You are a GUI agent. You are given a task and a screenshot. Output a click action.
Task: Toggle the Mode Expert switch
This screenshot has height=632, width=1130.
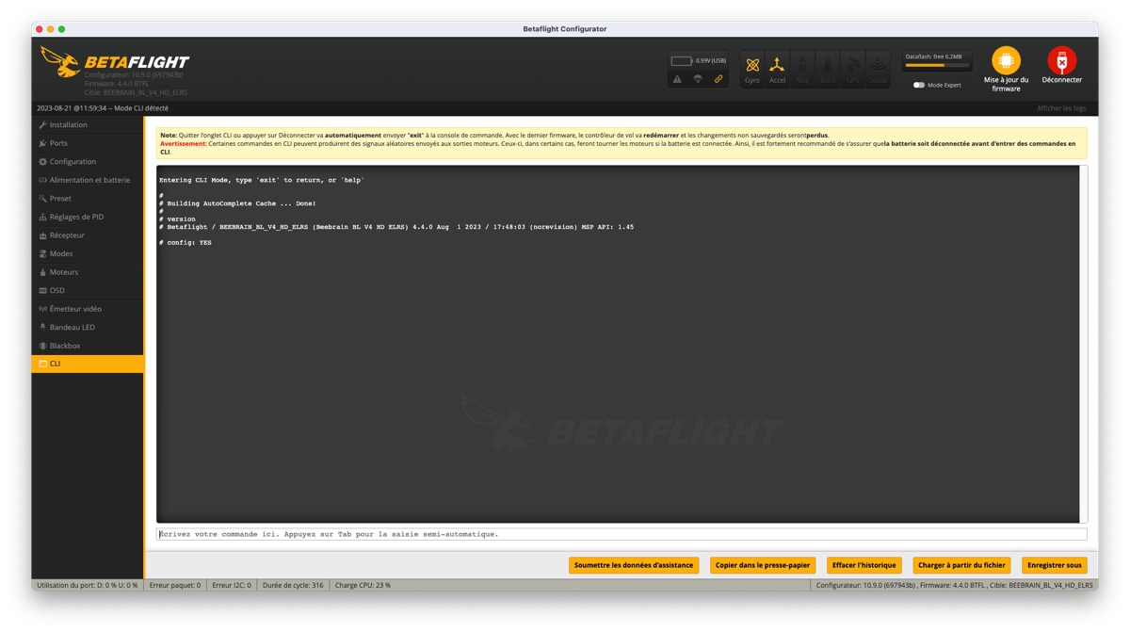coord(919,85)
